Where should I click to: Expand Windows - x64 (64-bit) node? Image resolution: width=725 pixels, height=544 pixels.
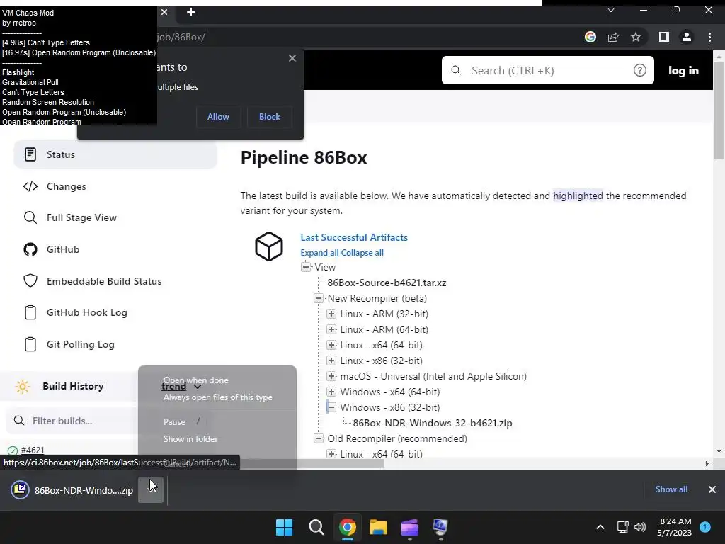tap(331, 392)
